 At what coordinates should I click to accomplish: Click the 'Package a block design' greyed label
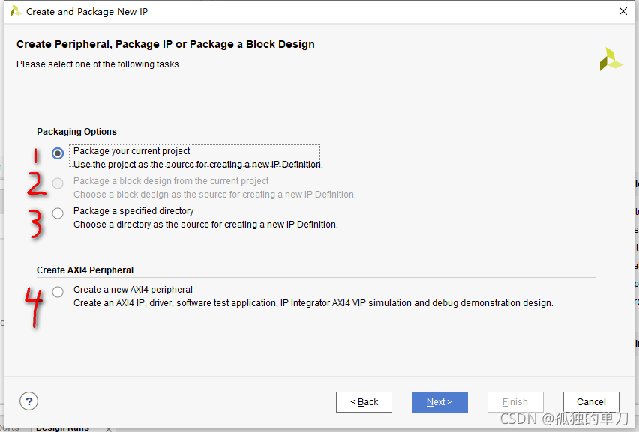[x=171, y=181]
